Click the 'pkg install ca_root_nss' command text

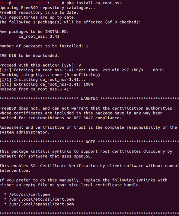(x=94, y=3)
